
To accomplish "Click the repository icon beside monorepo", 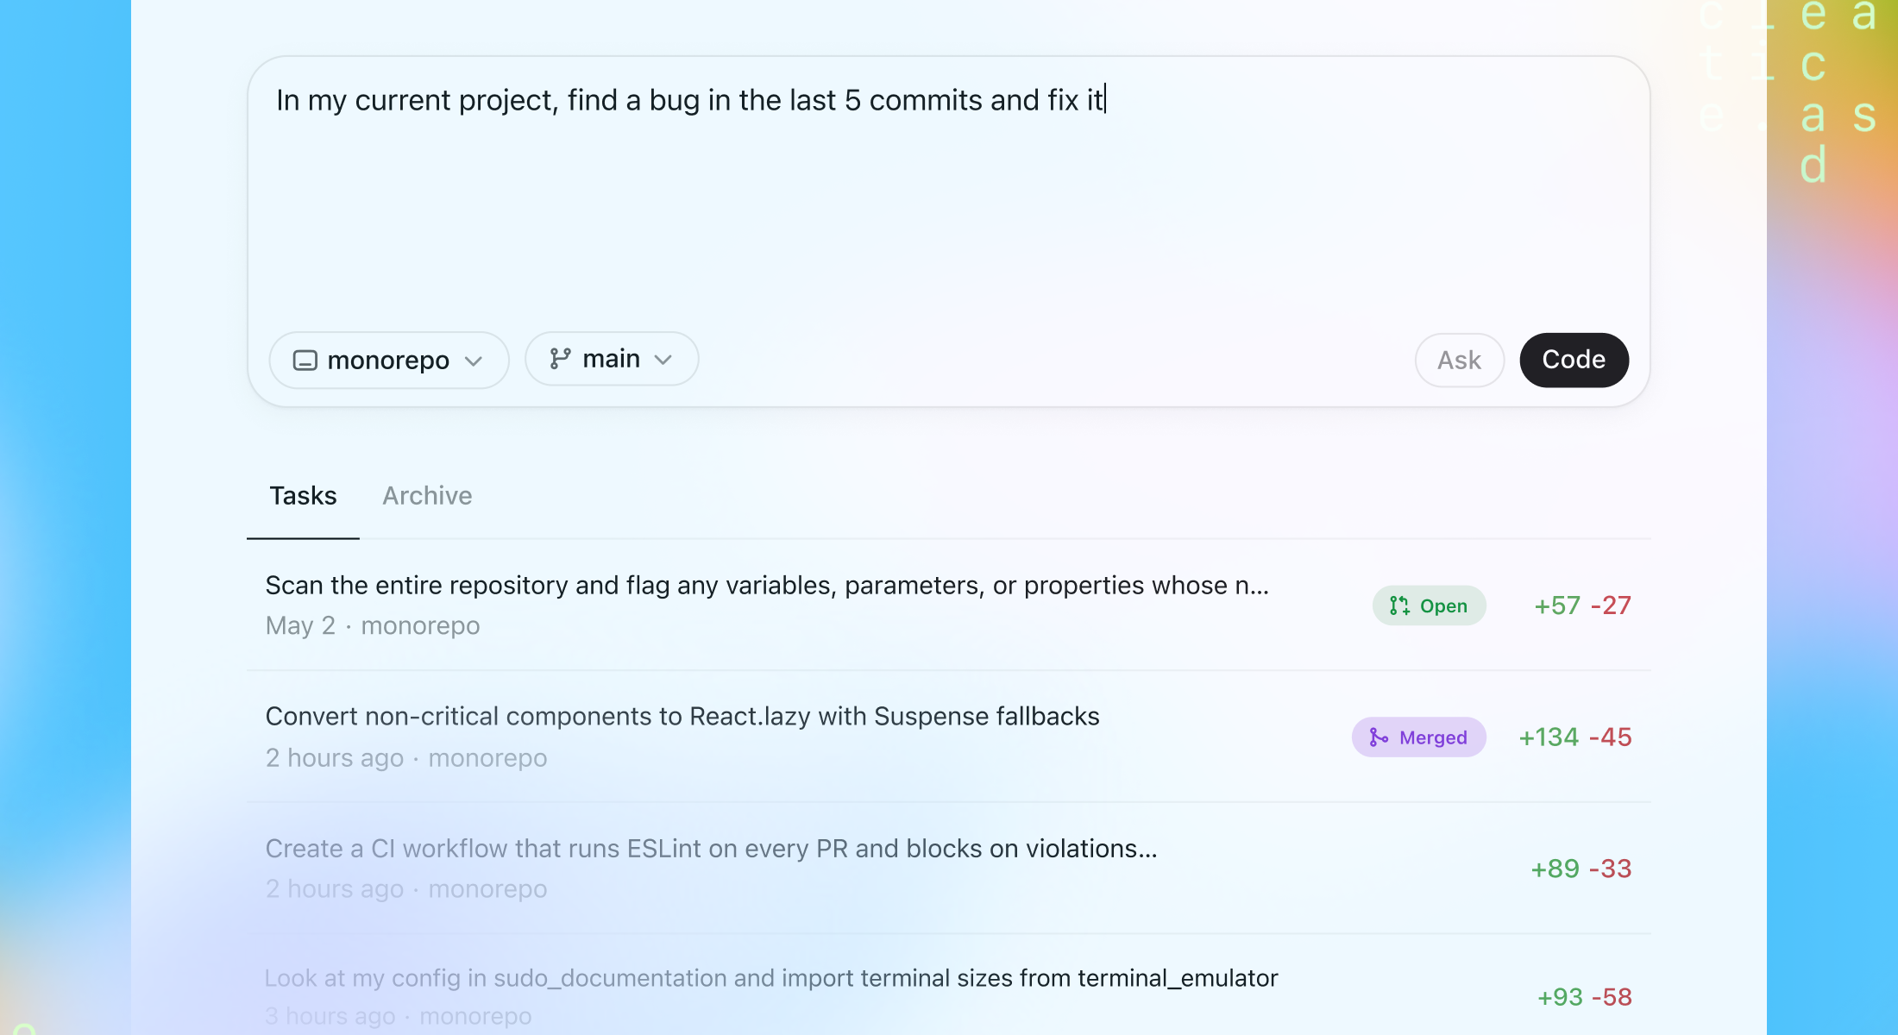I will pyautogui.click(x=305, y=361).
